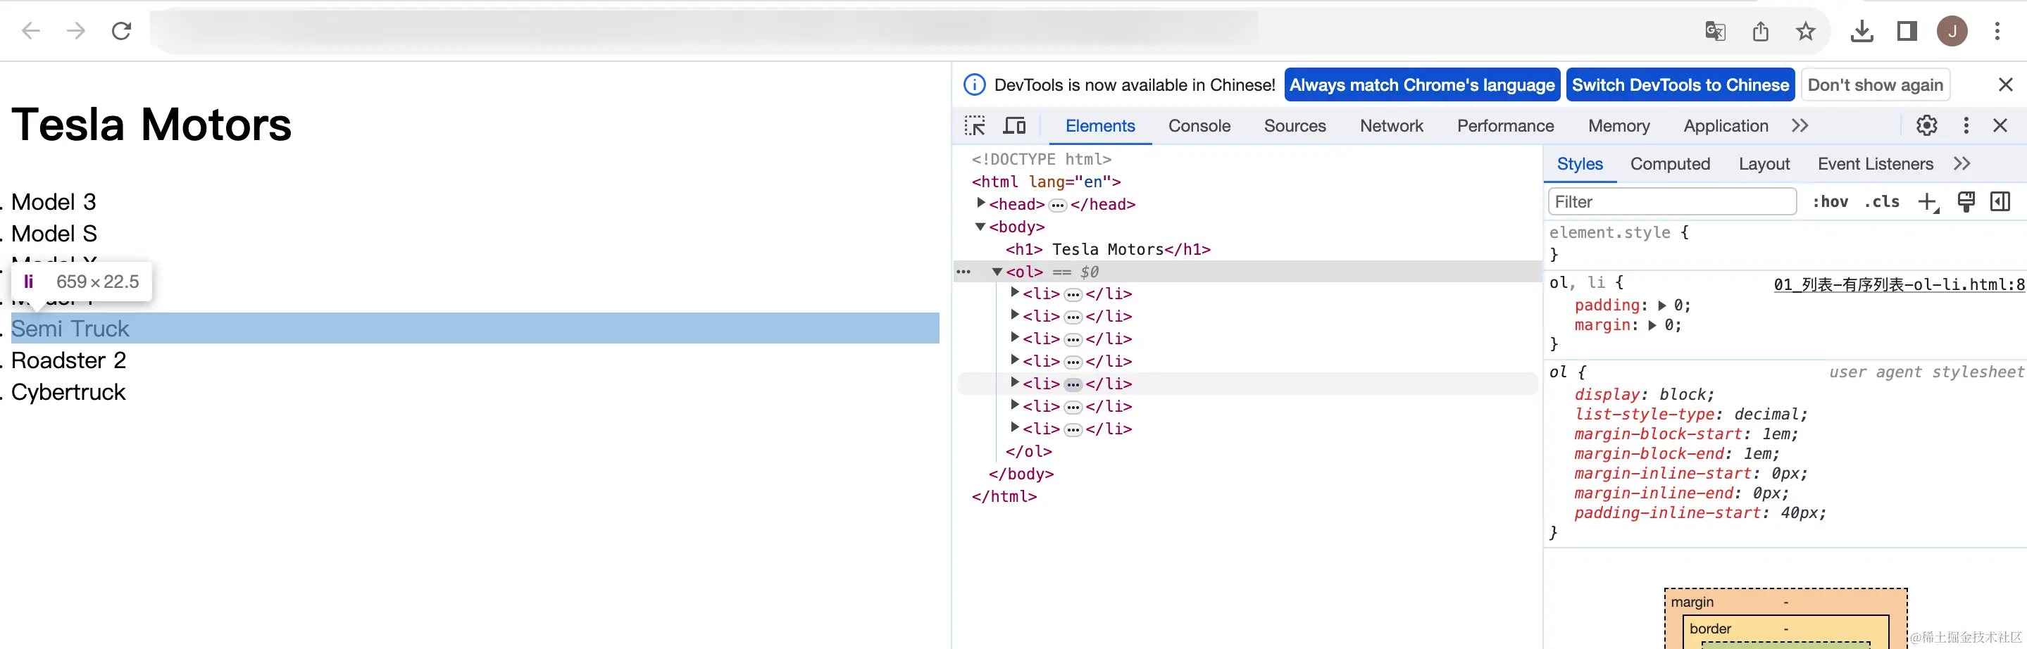Show more Styles pane tabs chevron
Screen dimensions: 2027x649
tap(1961, 163)
